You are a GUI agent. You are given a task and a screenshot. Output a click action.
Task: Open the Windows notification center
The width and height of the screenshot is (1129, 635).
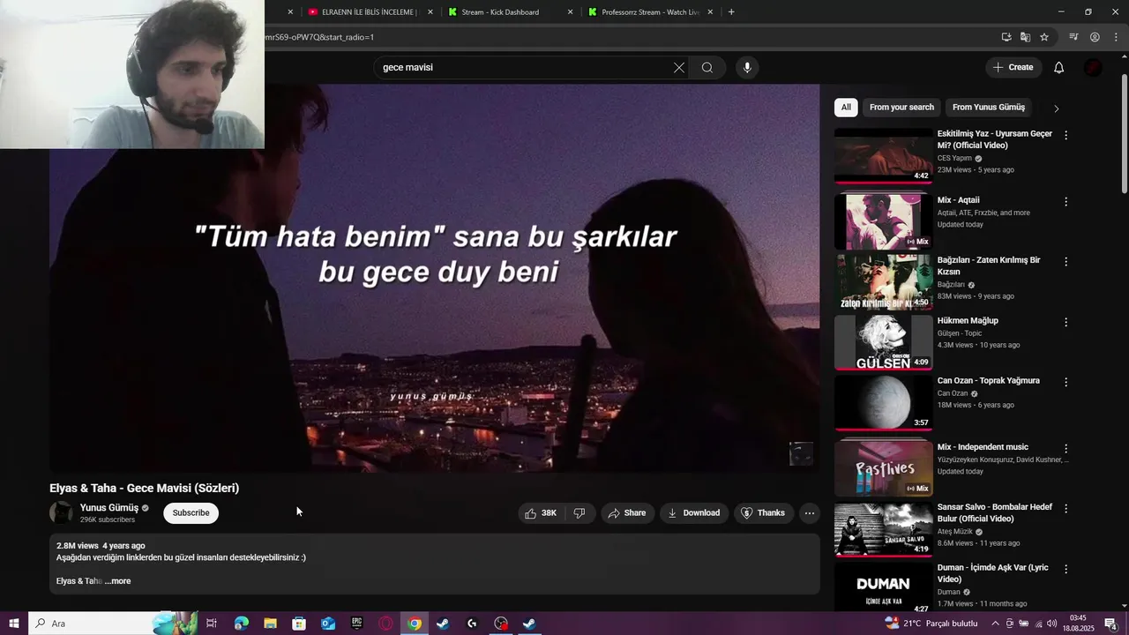pyautogui.click(x=1110, y=624)
